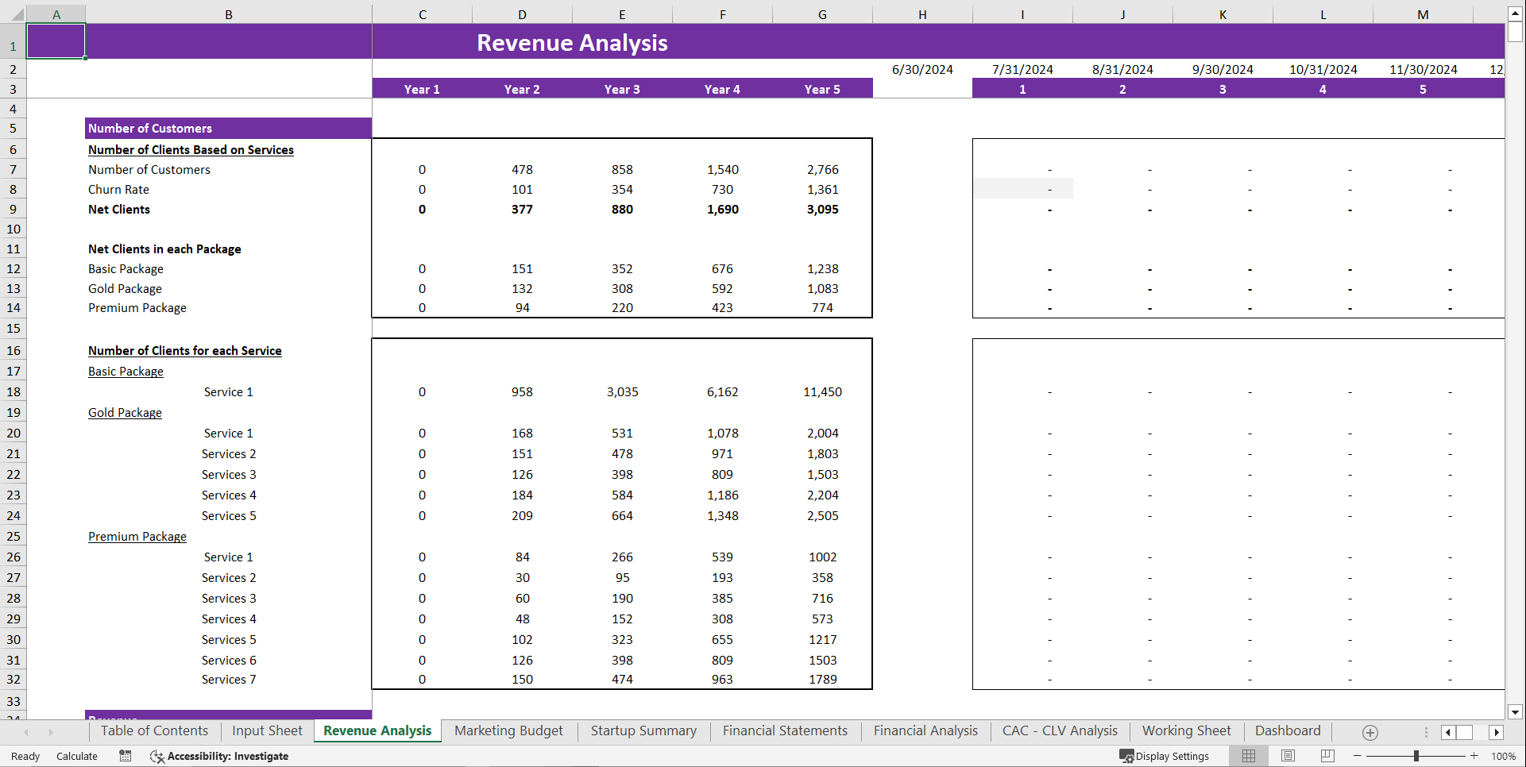Open the Table of Contents sheet
1526x767 pixels.
[x=154, y=731]
